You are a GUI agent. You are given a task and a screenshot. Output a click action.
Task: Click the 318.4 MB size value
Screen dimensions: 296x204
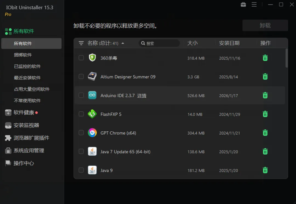coord(196,58)
